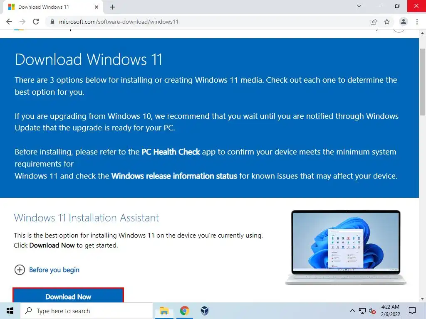Close the Download Windows 11 tab
The image size is (426, 319).
pos(97,7)
